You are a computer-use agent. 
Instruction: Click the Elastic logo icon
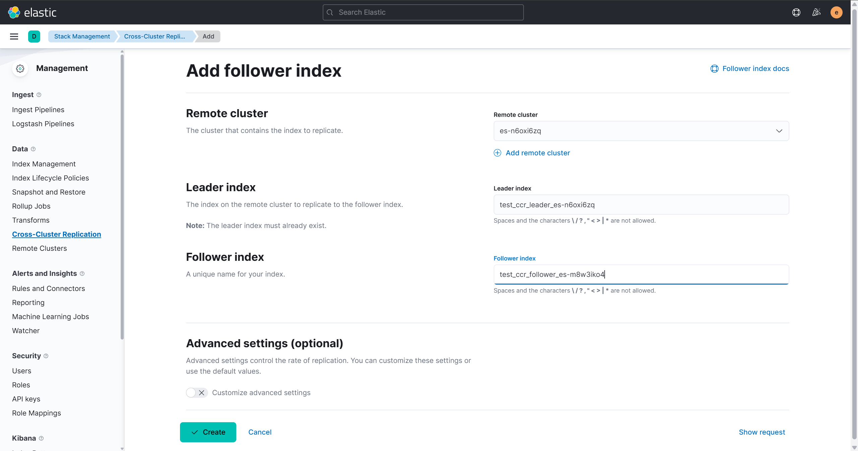click(x=14, y=12)
